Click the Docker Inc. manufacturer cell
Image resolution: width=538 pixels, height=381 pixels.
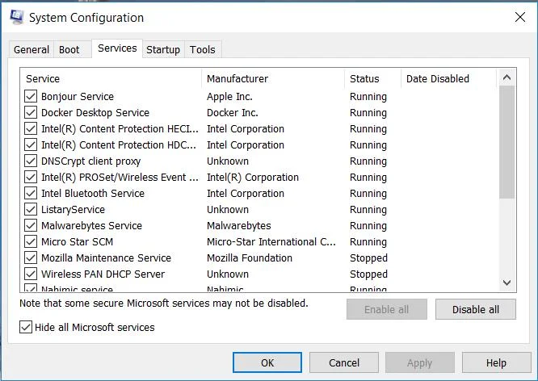pos(233,113)
